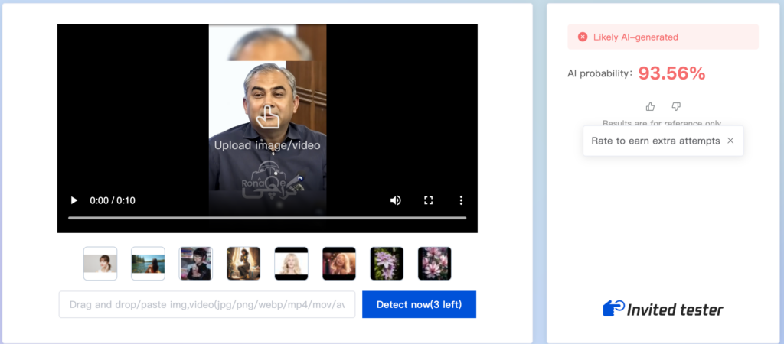Play the uploaded video
The image size is (784, 344).
click(74, 201)
